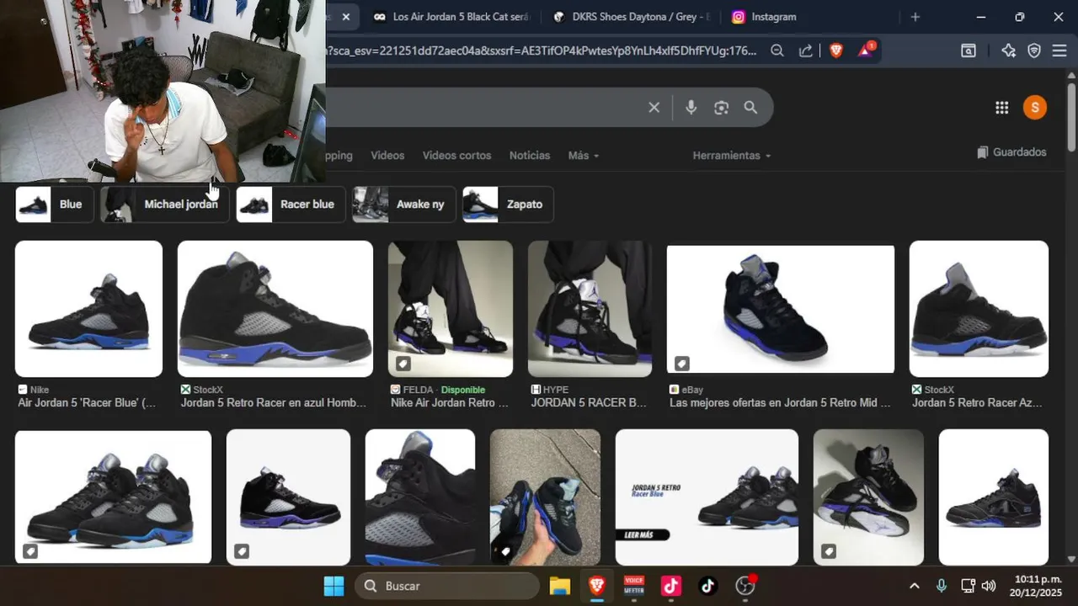Expand the Más dropdown menu

click(x=584, y=156)
